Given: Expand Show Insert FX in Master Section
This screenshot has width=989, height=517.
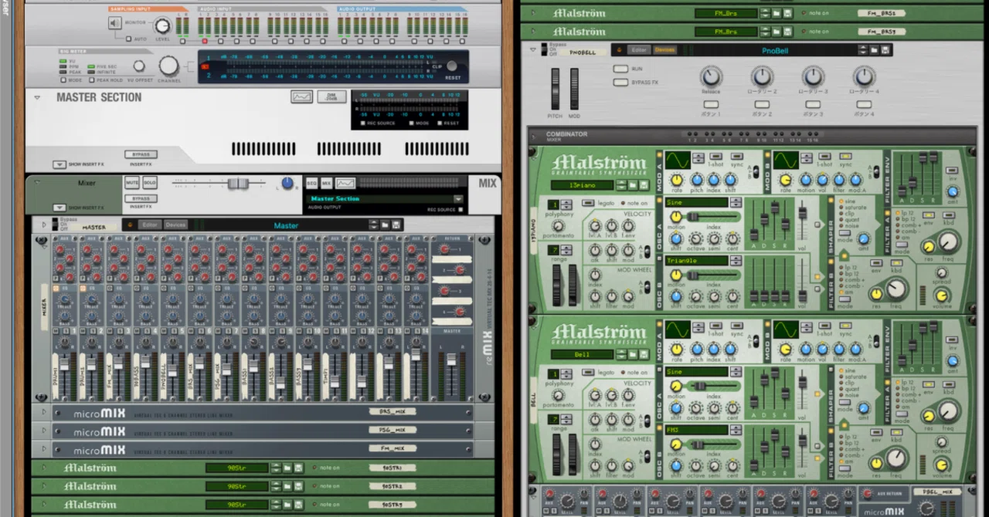Looking at the screenshot, I should pyautogui.click(x=59, y=164).
